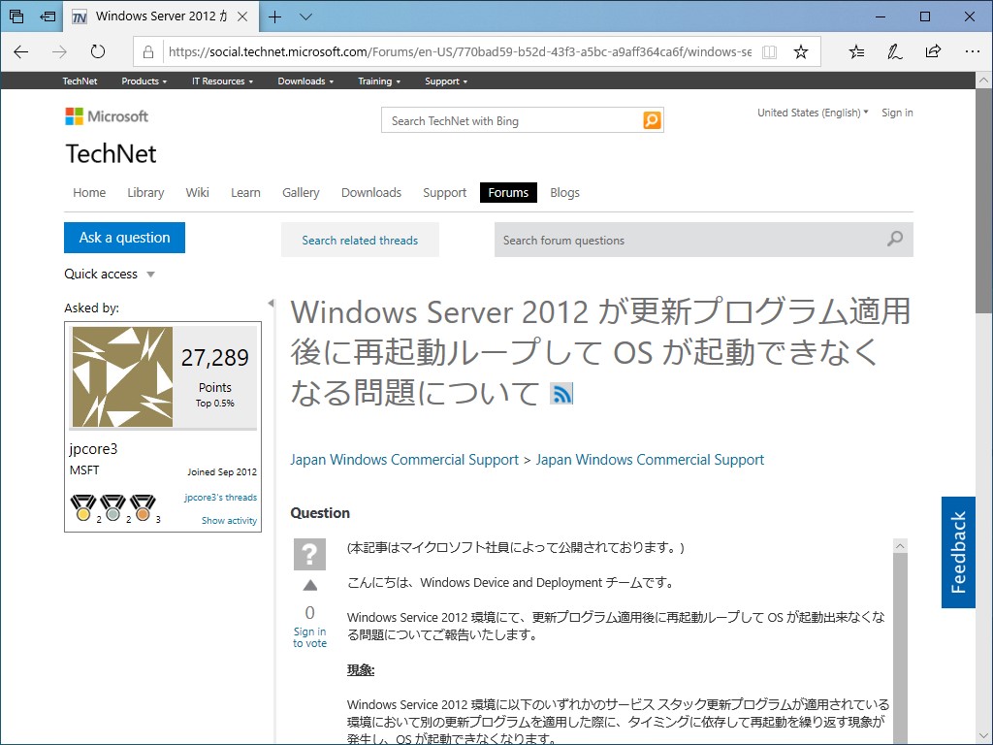The image size is (993, 745).
Task: Expand the United States (English) language selector
Action: [813, 113]
